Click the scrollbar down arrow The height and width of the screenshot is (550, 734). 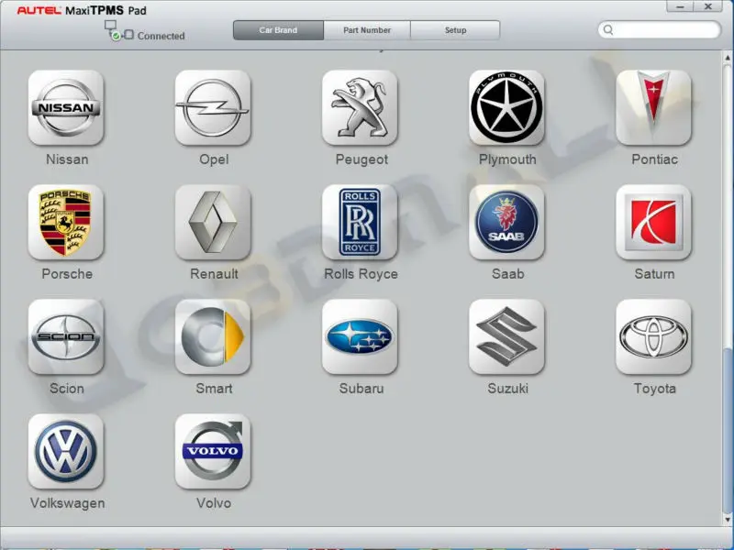728,519
